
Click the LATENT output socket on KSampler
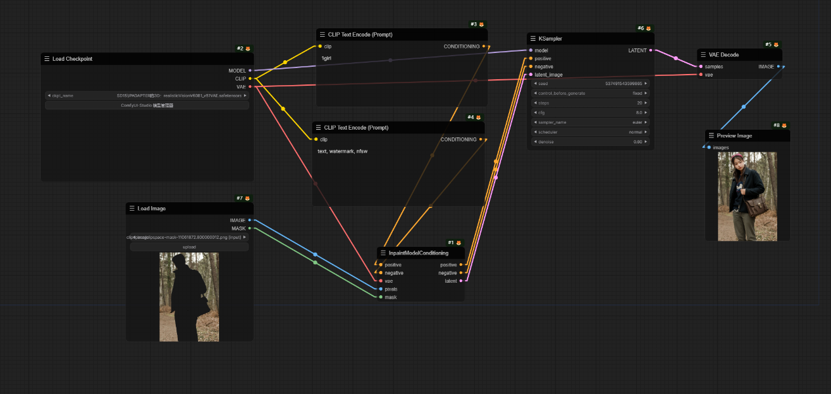(650, 50)
